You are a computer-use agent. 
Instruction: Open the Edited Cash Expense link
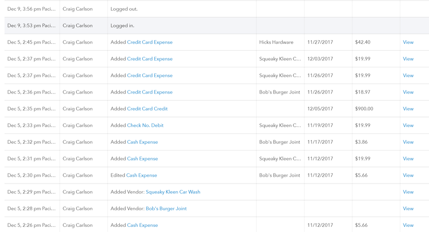click(141, 175)
